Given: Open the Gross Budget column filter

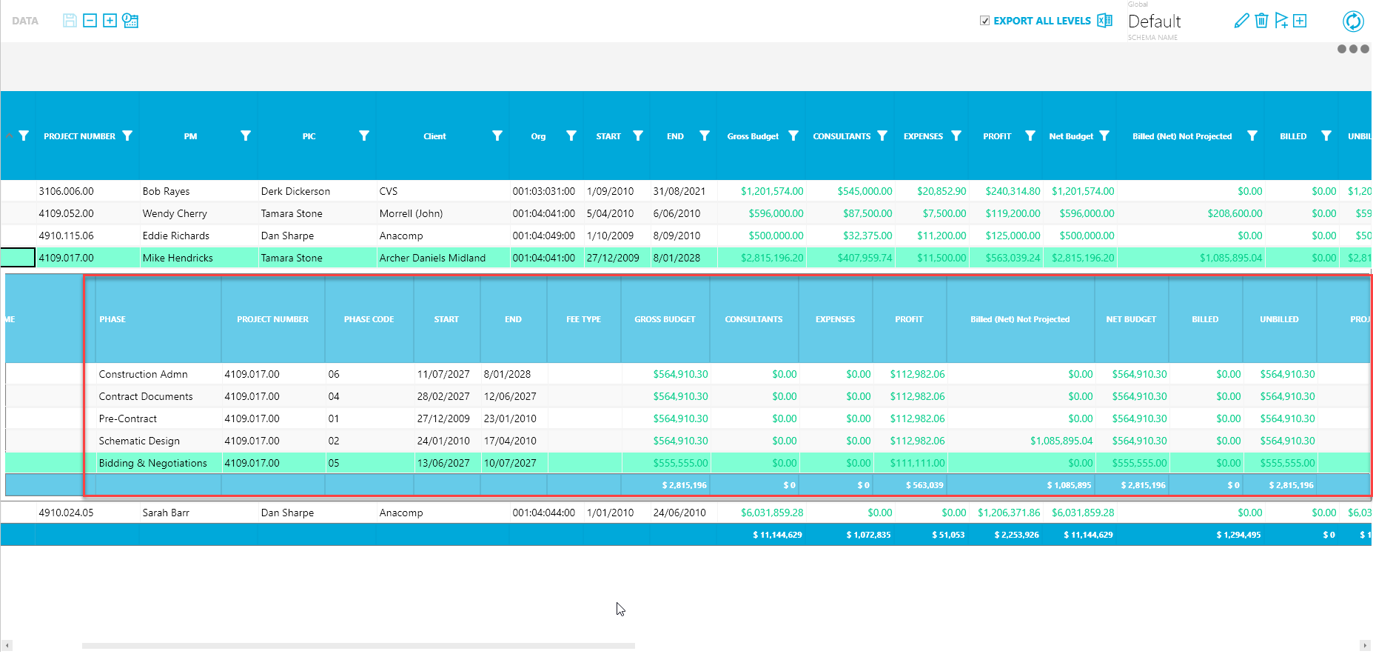Looking at the screenshot, I should 793,136.
